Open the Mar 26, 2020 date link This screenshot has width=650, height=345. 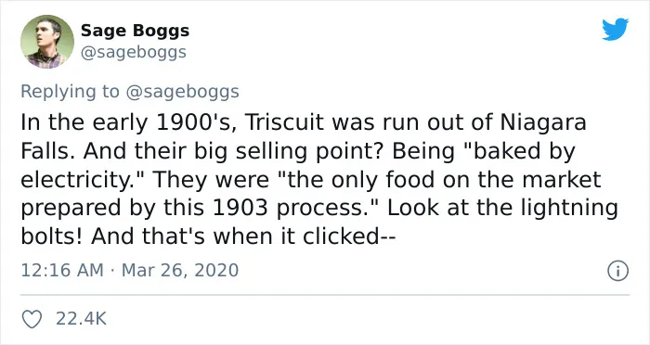tap(180, 270)
